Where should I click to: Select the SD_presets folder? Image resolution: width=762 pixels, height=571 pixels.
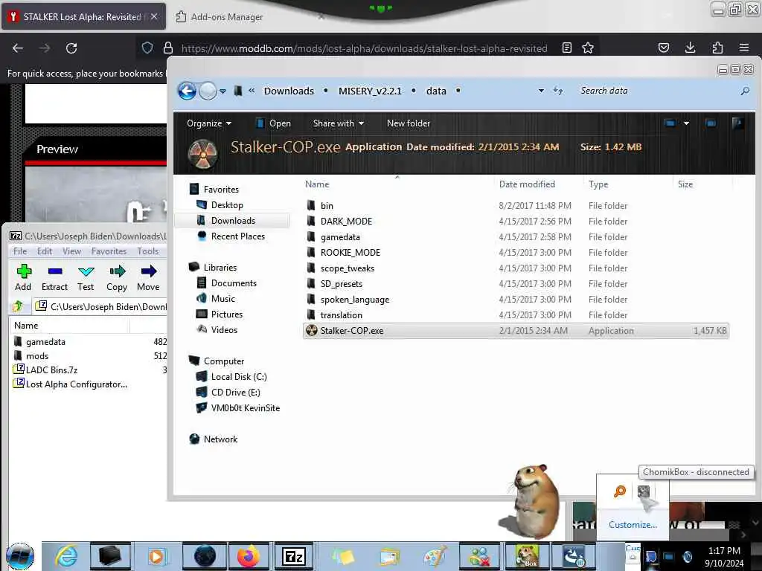tap(341, 283)
